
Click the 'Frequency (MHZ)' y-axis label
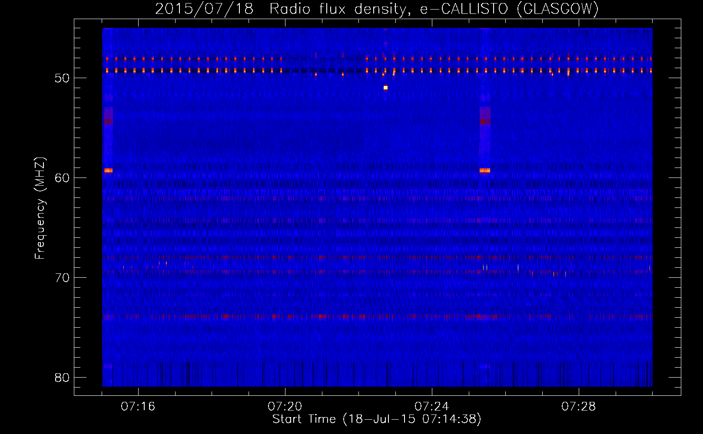[x=40, y=208]
